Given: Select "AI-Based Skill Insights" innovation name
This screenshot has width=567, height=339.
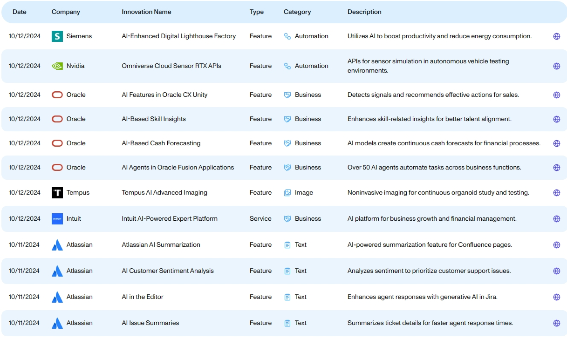Looking at the screenshot, I should (154, 119).
